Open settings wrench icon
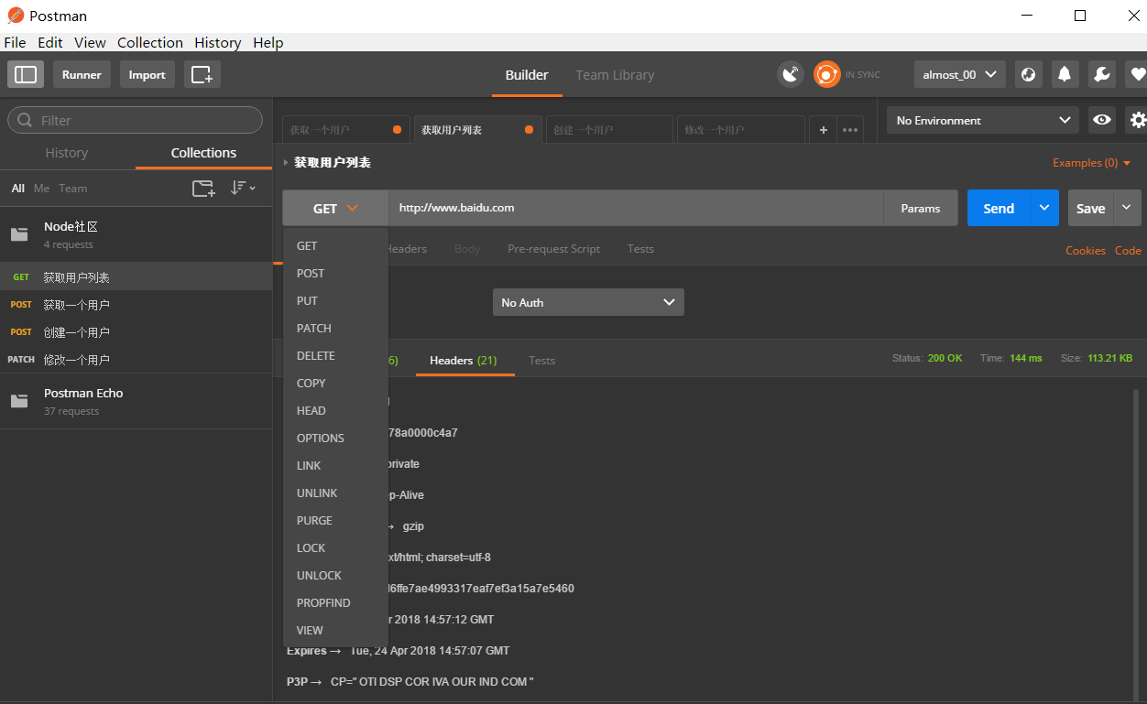 [x=1101, y=74]
